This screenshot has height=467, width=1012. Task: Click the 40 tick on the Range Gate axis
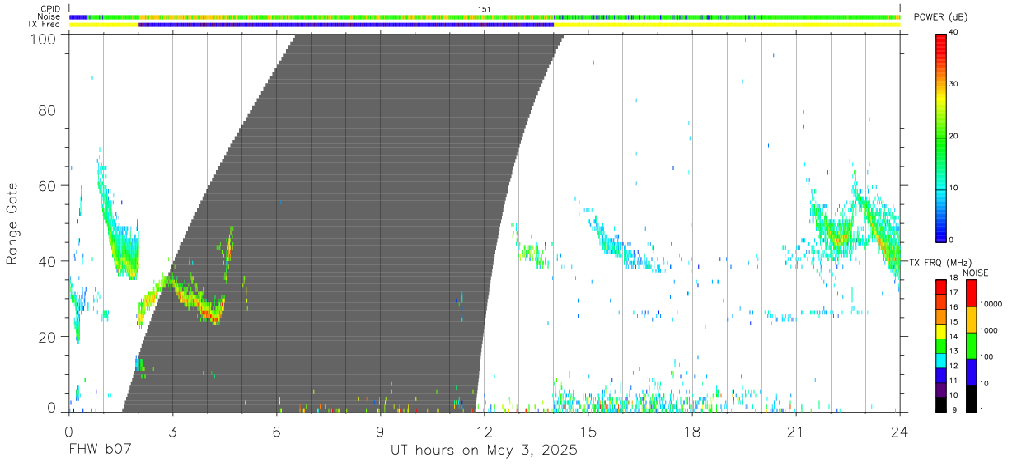(48, 261)
